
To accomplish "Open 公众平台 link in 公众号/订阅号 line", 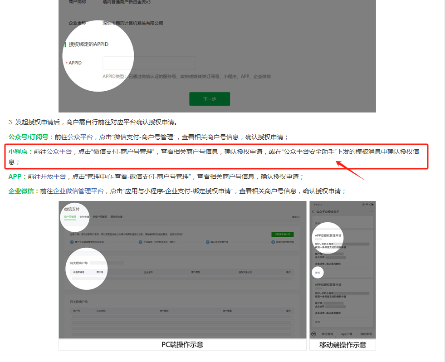I will [x=80, y=137].
